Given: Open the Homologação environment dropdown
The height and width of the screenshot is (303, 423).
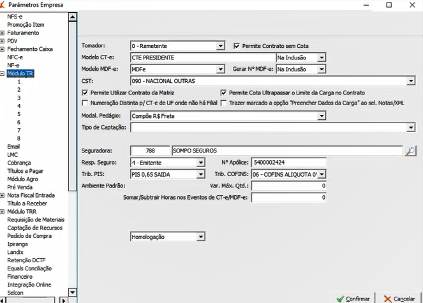Looking at the screenshot, I should click(200, 237).
